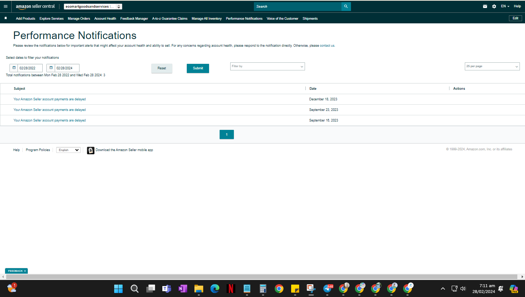The image size is (525, 297).
Task: Open the account switcher dropdown ecomartgoodsandservices
Action: (x=93, y=7)
